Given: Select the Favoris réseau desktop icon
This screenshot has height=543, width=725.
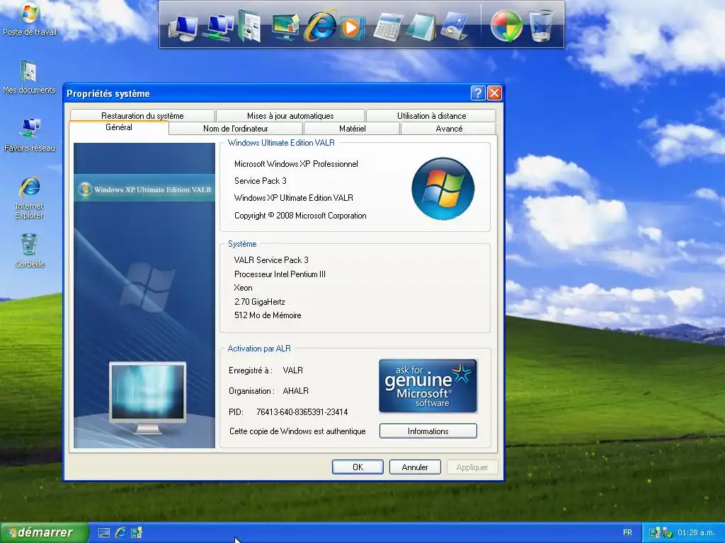Looking at the screenshot, I should point(29,135).
